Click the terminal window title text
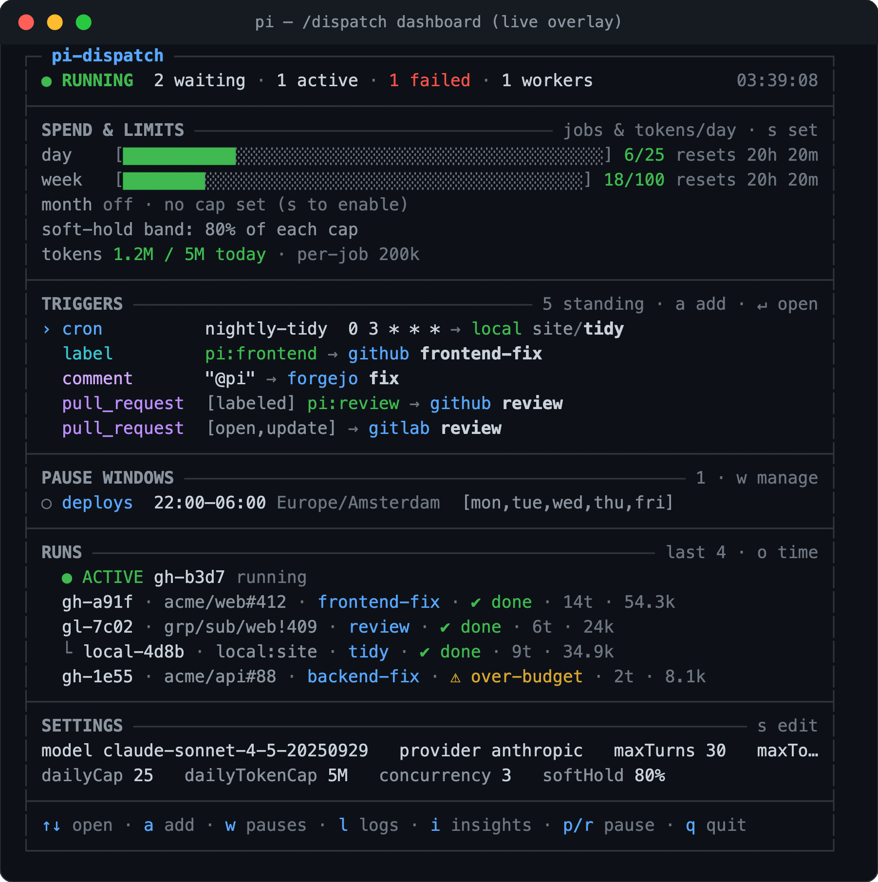 pyautogui.click(x=438, y=22)
